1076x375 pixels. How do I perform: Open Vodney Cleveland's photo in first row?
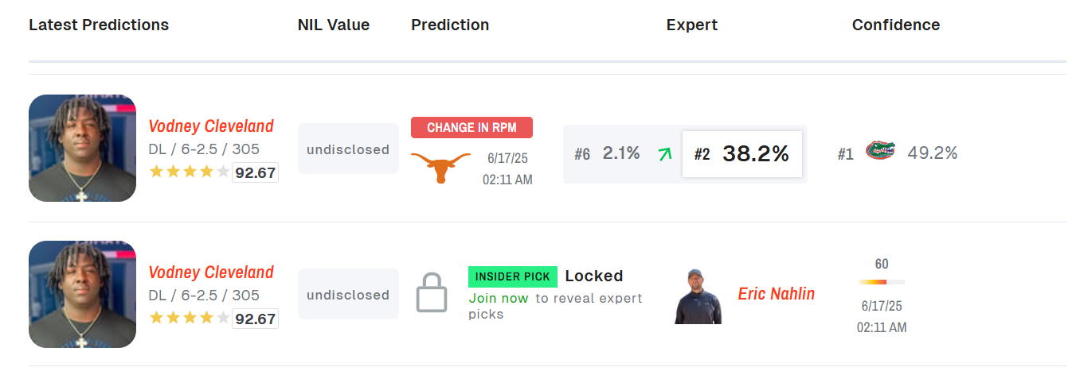(83, 148)
